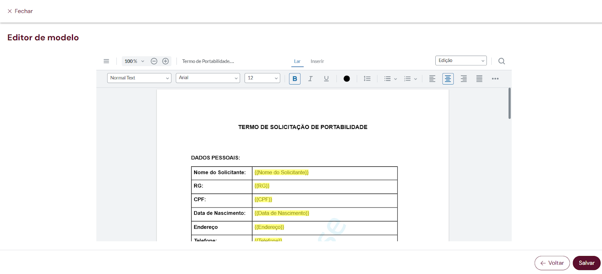This screenshot has height=274, width=602.
Task: Click the zoom out minus icon
Action: (154, 61)
